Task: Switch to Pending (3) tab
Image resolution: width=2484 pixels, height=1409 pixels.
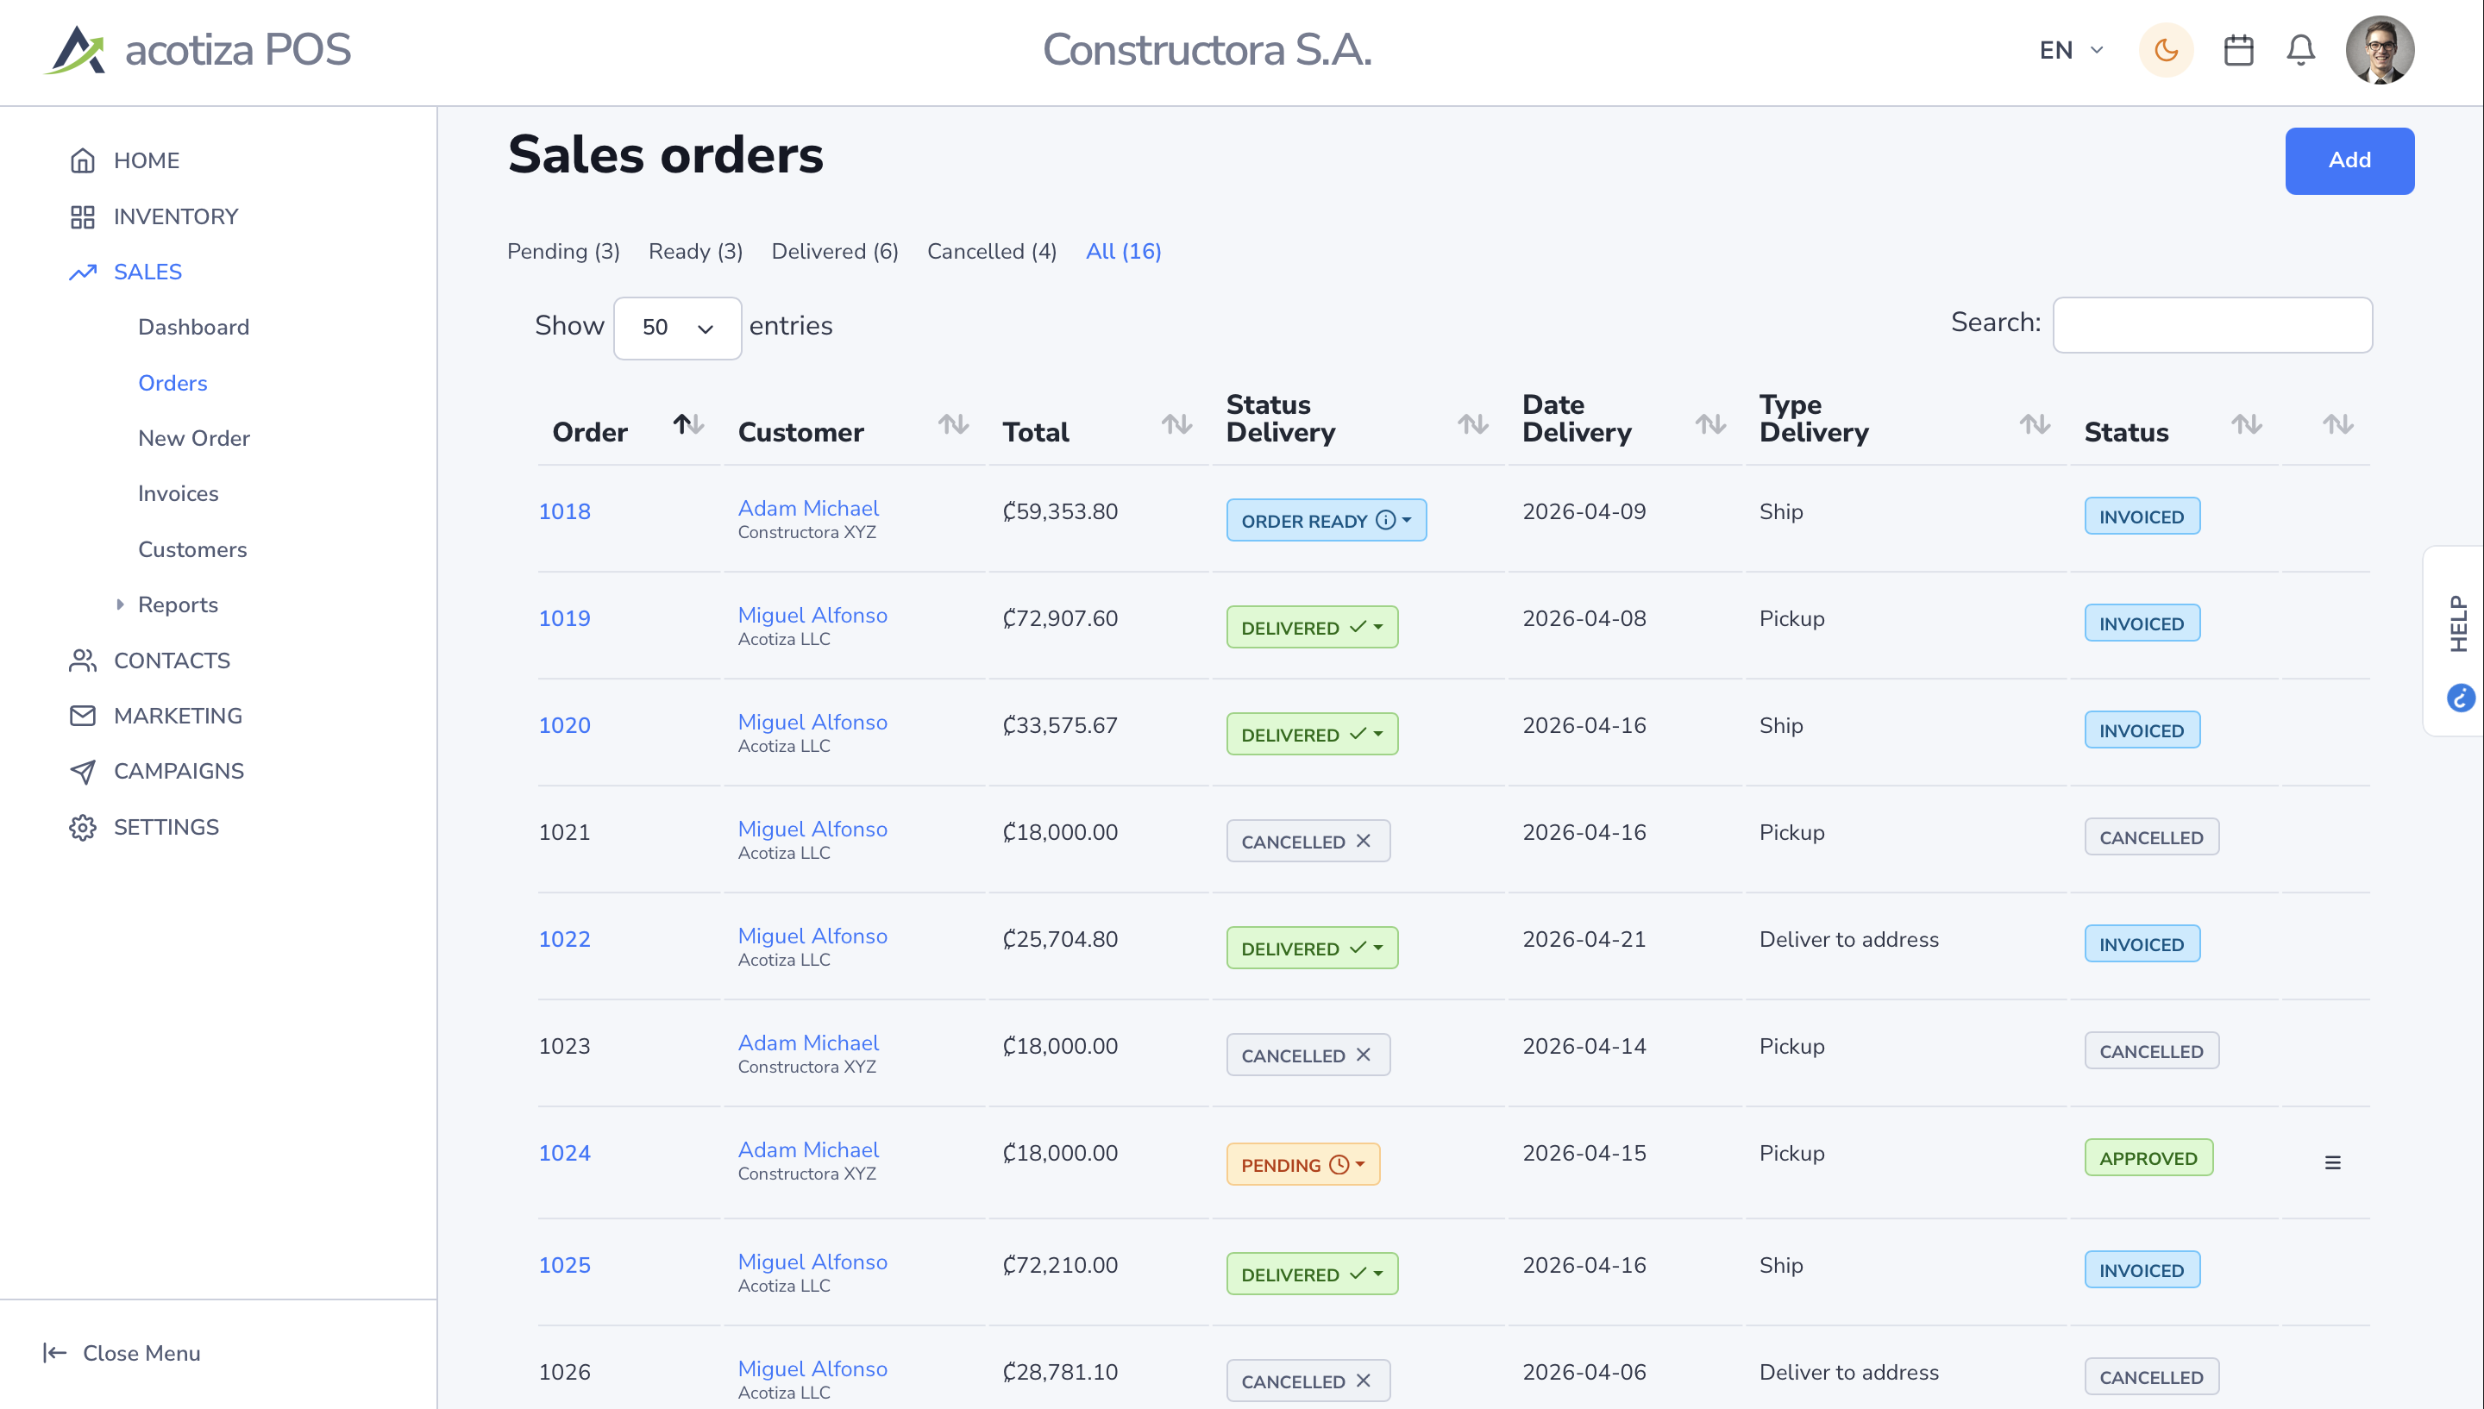Action: pyautogui.click(x=563, y=251)
